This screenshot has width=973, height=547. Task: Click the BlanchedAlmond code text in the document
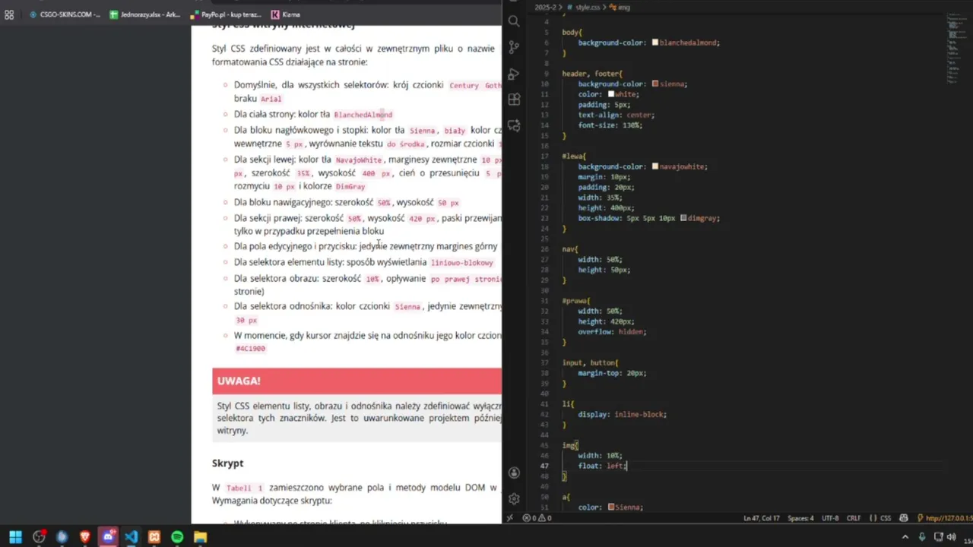point(363,115)
